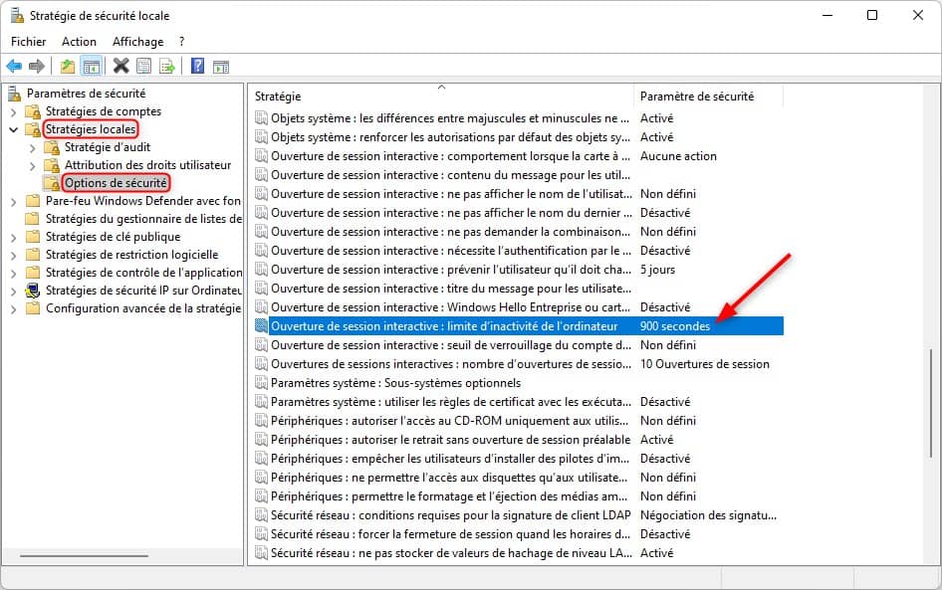Click the Delete (X) toolbar icon
Image resolution: width=942 pixels, height=590 pixels.
(120, 66)
